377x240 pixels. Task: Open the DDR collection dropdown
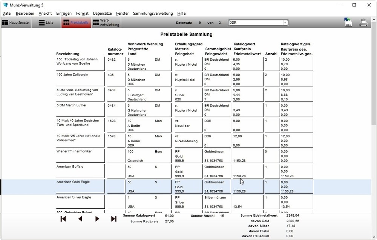click(285, 22)
